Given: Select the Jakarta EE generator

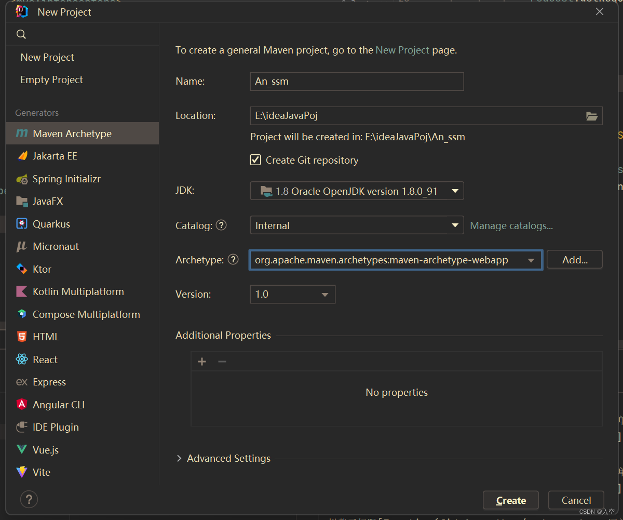Looking at the screenshot, I should 83,156.
